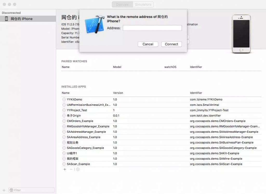Viewport: 266px width, 194px height.
Task: Select the SAScan_Example app name
Action: click(x=78, y=164)
